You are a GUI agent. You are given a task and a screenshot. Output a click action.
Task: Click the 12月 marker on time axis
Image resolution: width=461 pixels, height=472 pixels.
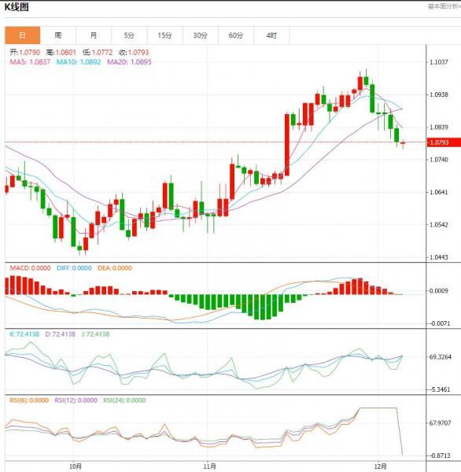coord(381,466)
